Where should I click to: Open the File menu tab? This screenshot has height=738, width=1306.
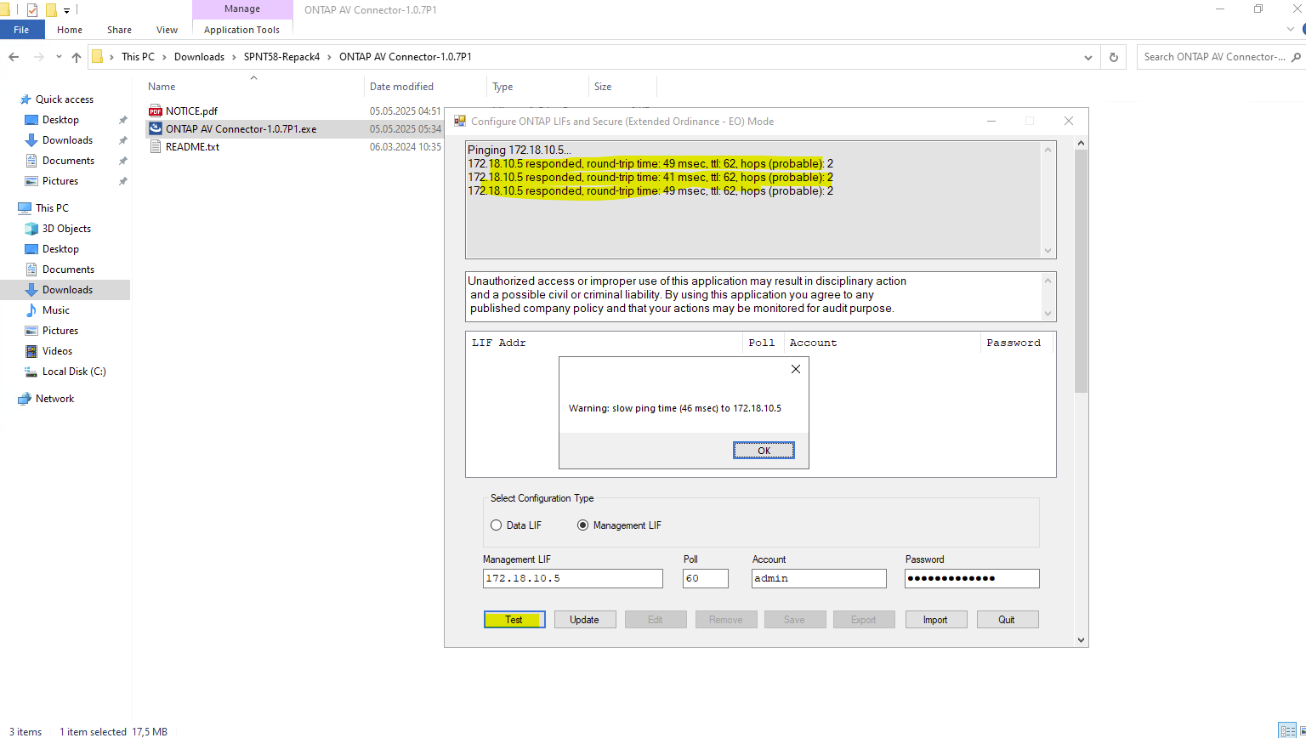pos(22,30)
